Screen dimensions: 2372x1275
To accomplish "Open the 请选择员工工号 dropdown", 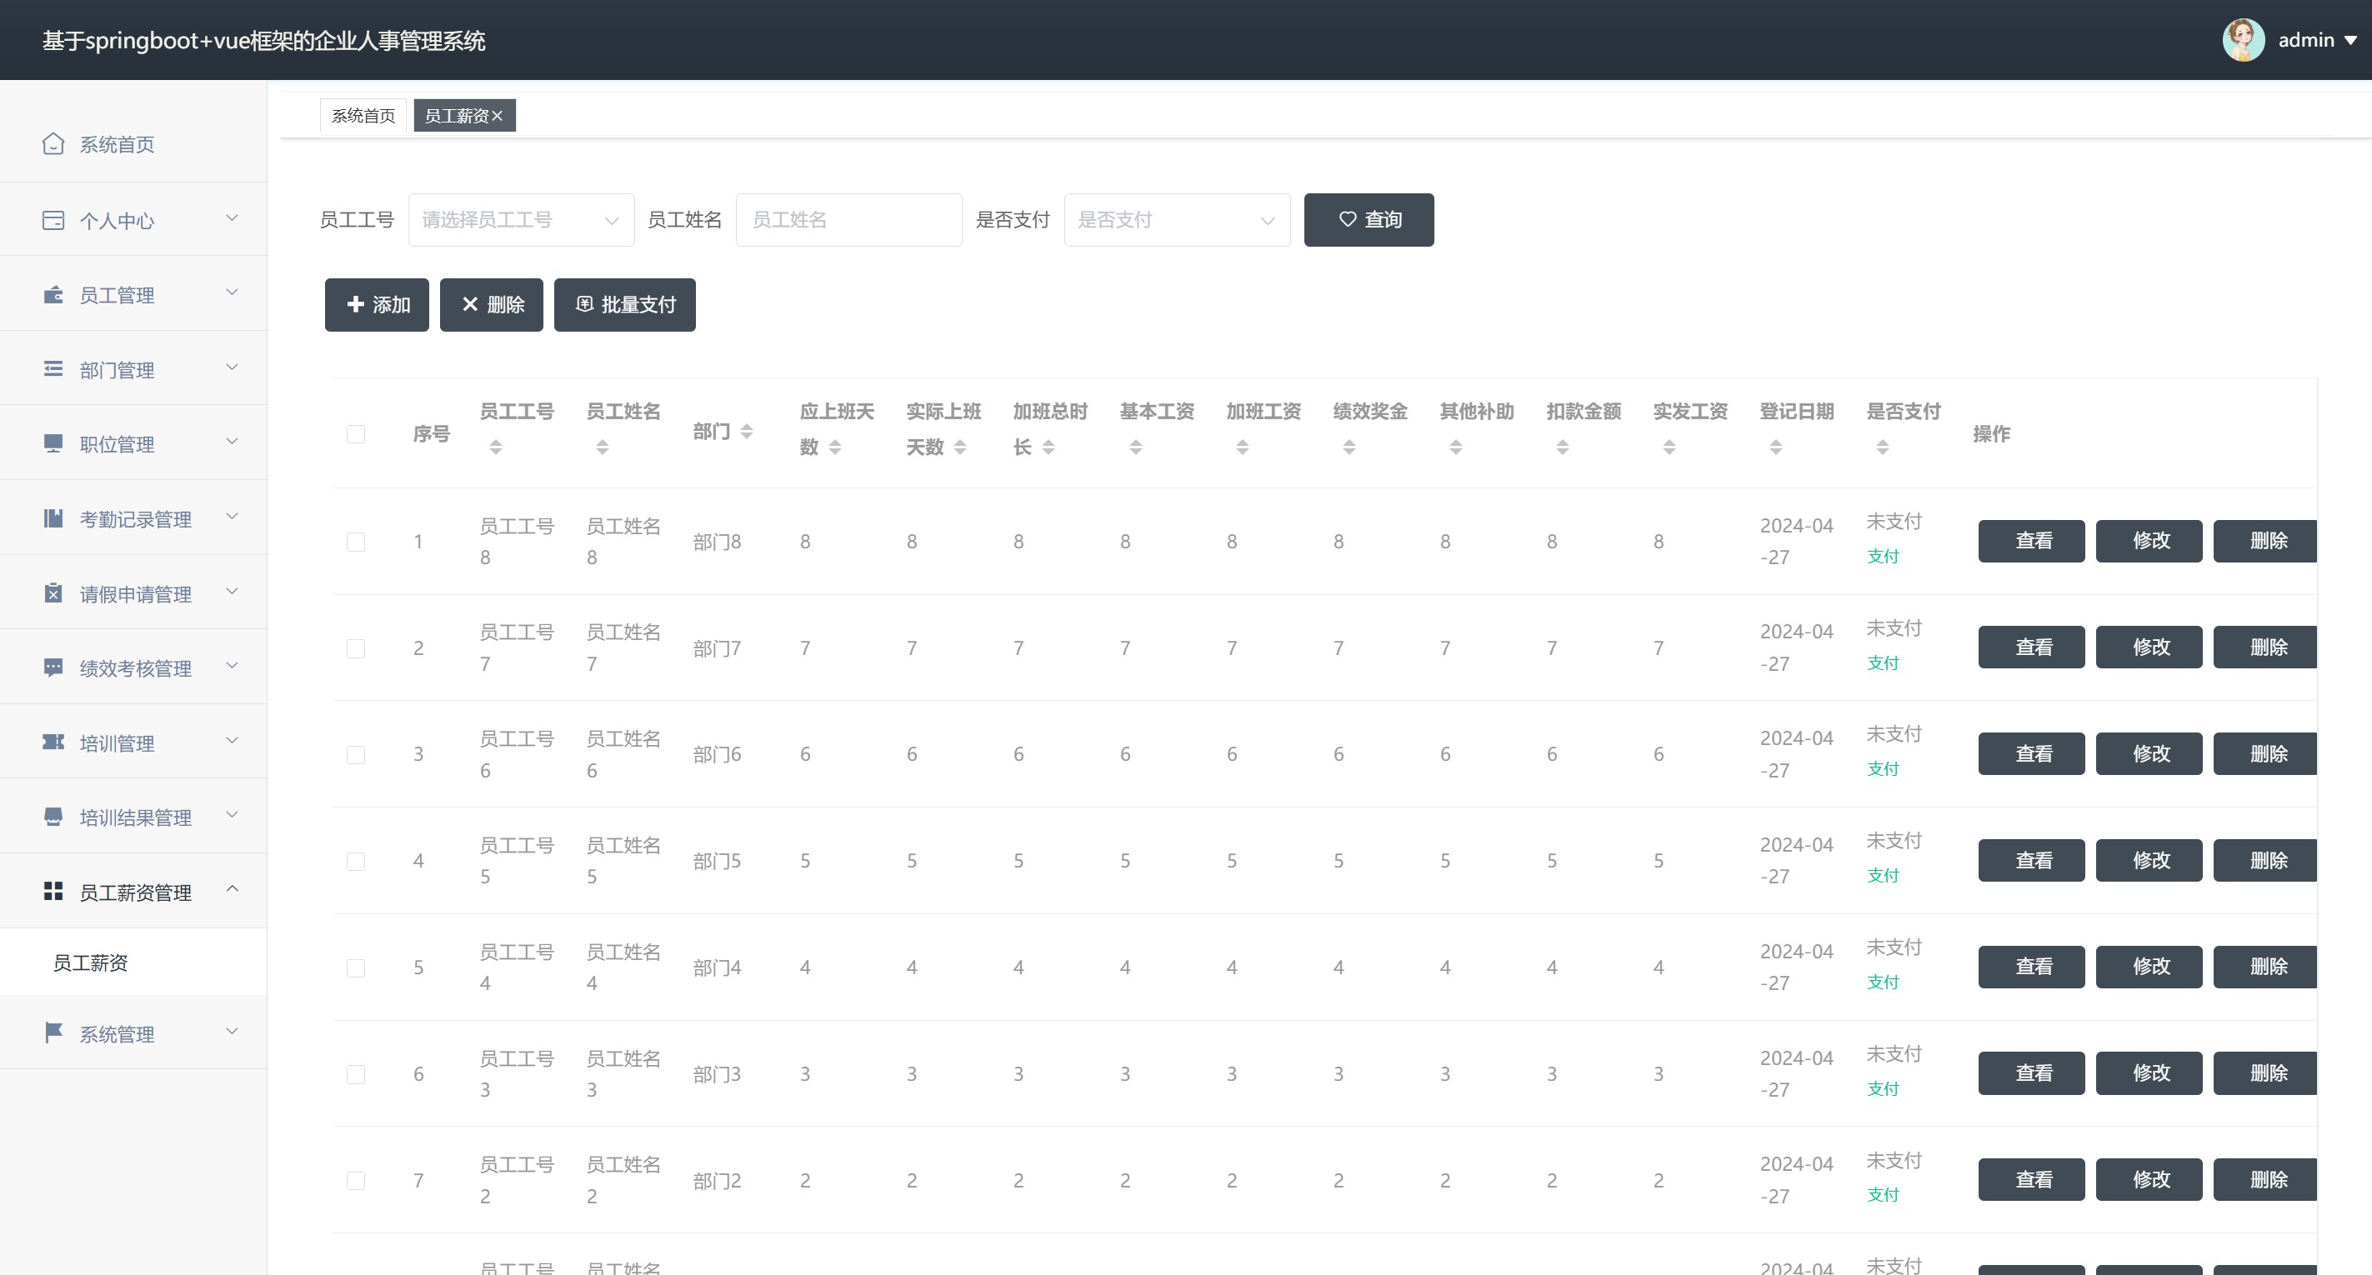I will tap(520, 220).
